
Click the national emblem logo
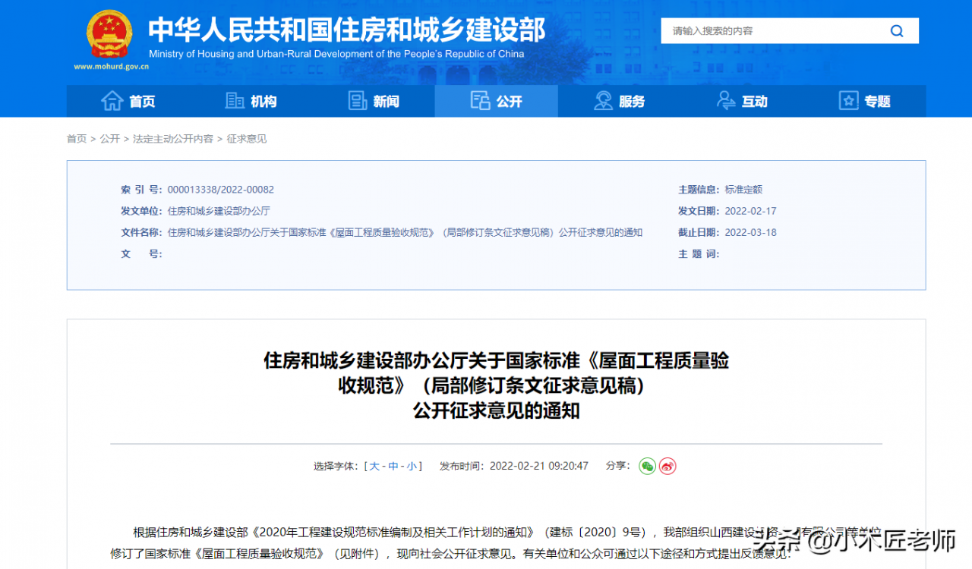click(109, 35)
